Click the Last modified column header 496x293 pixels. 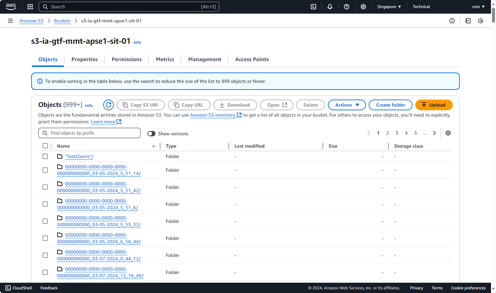250,146
